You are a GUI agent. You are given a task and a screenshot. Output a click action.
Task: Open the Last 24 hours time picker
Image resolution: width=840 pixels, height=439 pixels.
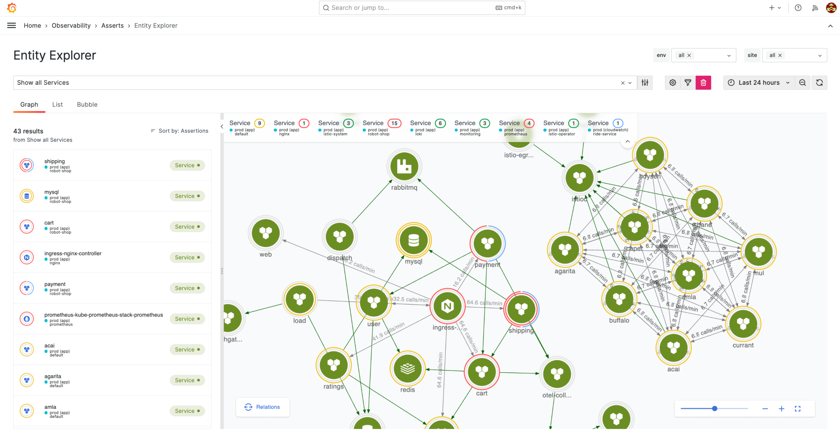click(759, 83)
